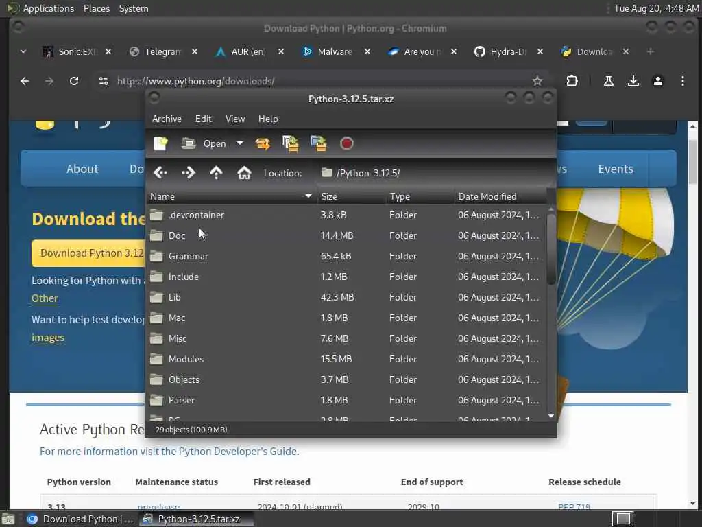702x527 pixels.
Task: Sort file list by Name column
Action: (x=232, y=196)
